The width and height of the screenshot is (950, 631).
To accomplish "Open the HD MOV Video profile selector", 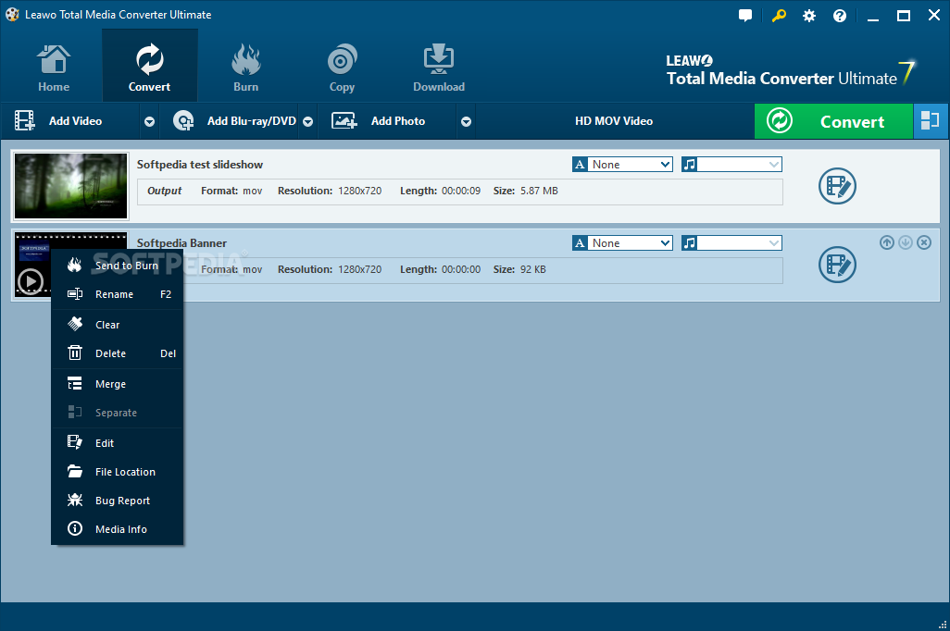I will [614, 121].
